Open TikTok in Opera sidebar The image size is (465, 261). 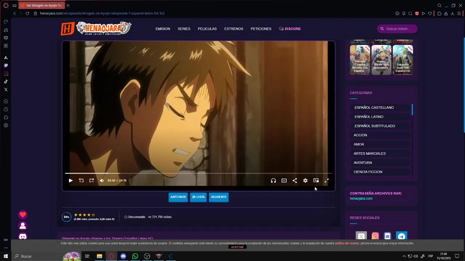(6, 82)
